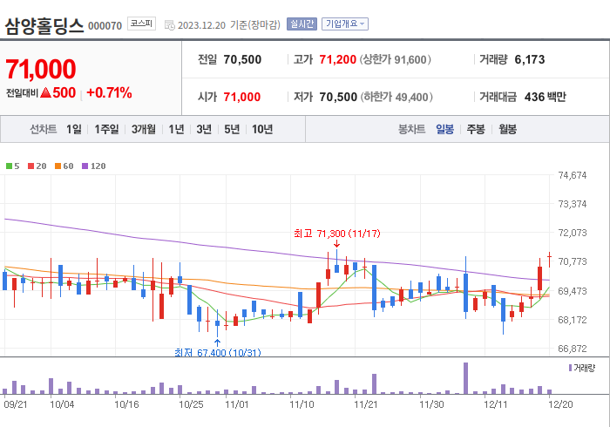610x427 pixels.
Task: Click the 삼양홀딩스 stock name heading
Action: point(44,25)
